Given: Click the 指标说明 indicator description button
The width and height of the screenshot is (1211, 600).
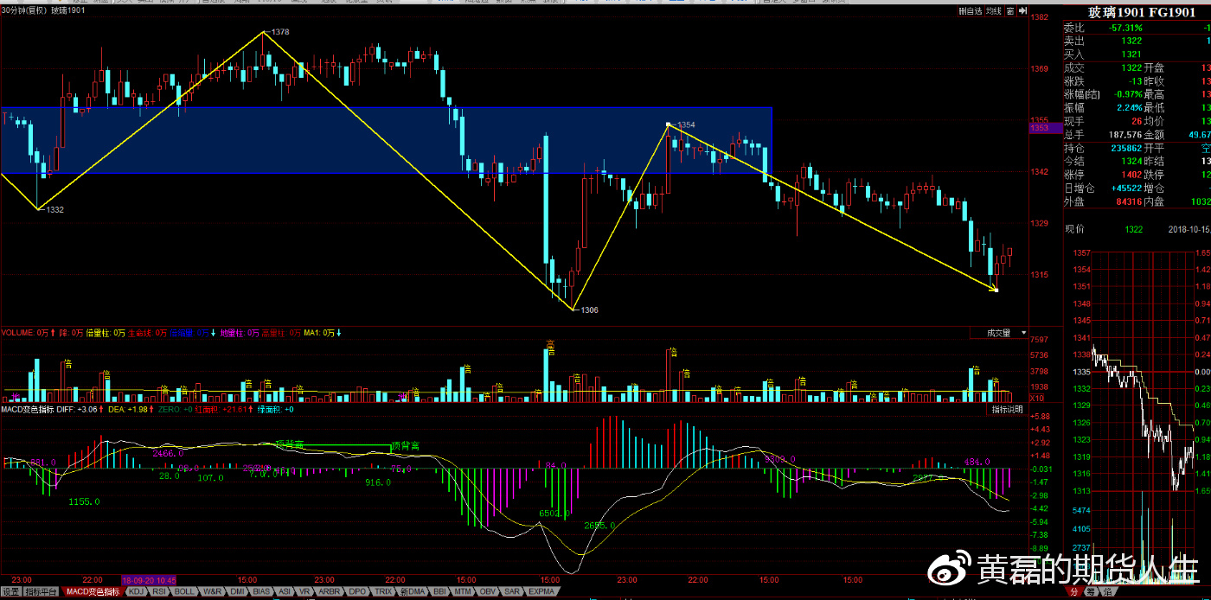Looking at the screenshot, I should tap(1007, 409).
